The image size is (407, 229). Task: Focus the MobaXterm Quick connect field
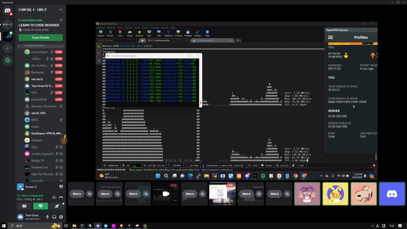coord(117,40)
